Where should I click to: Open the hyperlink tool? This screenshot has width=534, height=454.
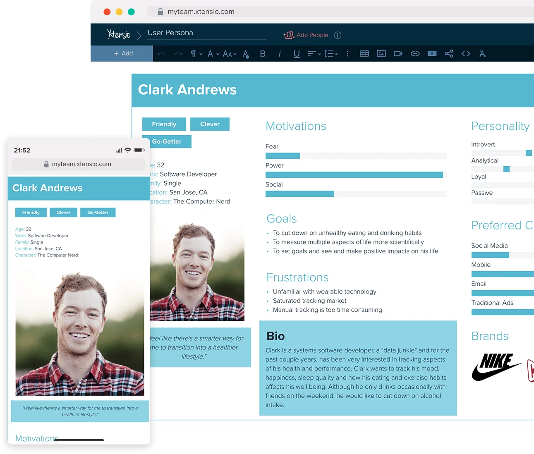(x=415, y=53)
